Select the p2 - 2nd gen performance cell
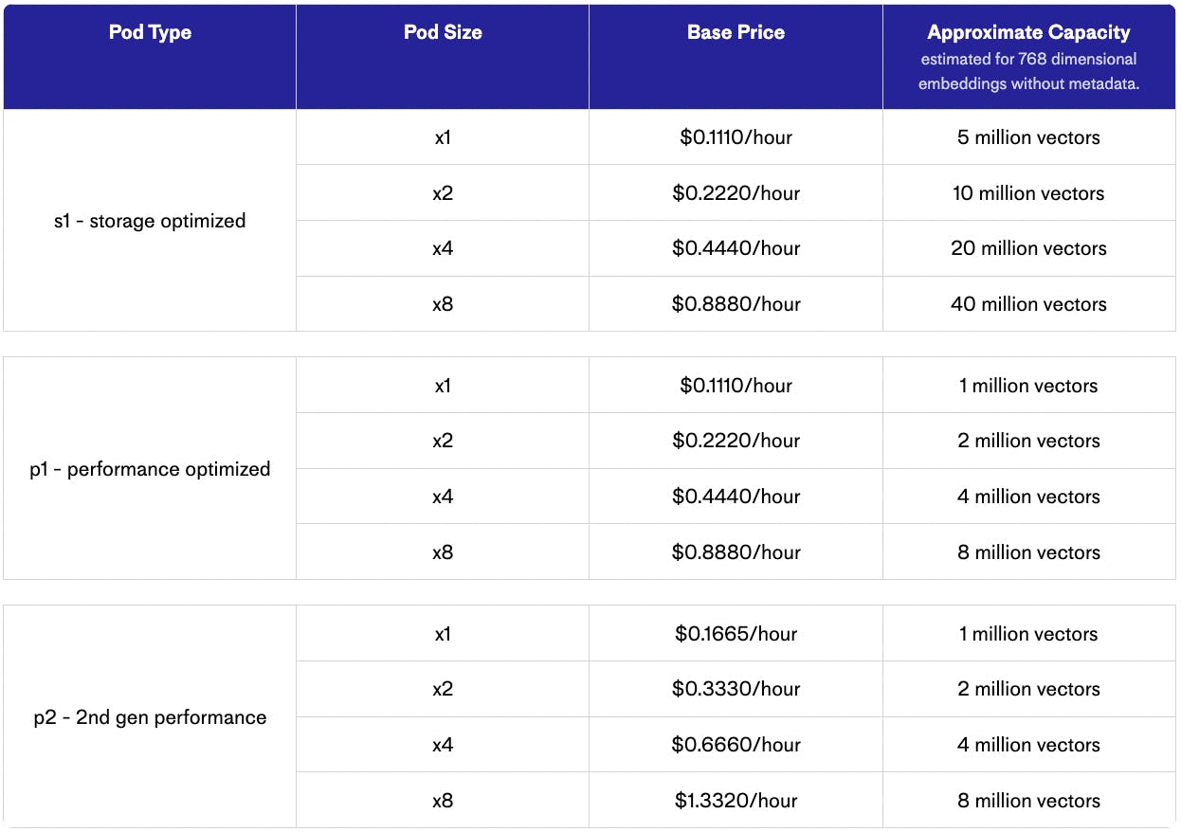Viewport: 1181px width, 832px height. pos(150,717)
